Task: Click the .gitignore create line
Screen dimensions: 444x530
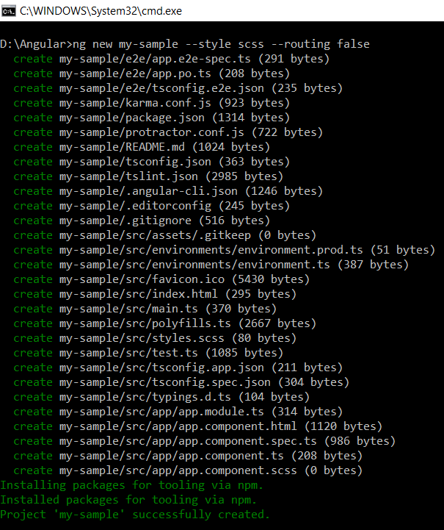Action: (x=142, y=221)
